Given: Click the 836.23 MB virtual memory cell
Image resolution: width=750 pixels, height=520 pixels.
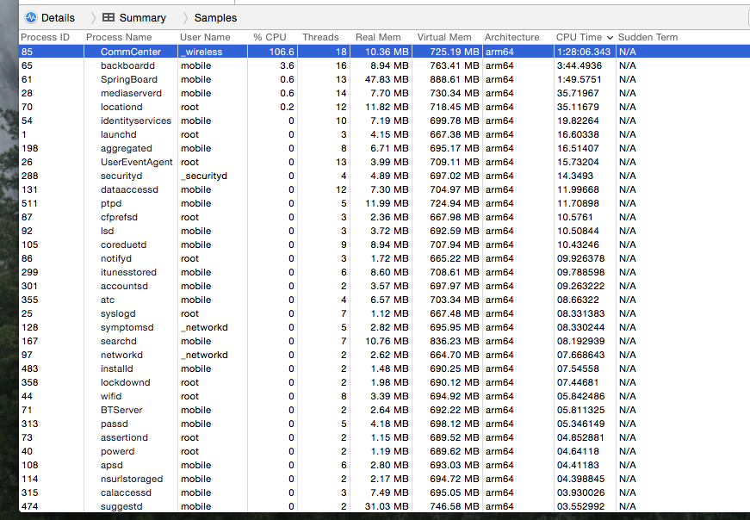Looking at the screenshot, I should pos(454,341).
